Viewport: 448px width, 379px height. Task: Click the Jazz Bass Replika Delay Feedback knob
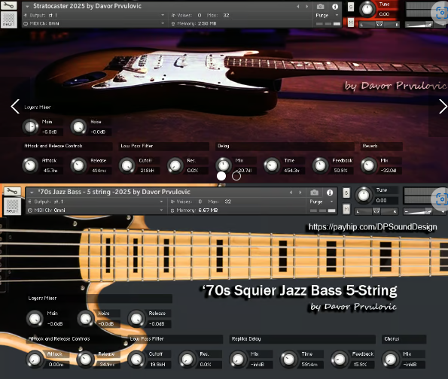tap(340, 359)
